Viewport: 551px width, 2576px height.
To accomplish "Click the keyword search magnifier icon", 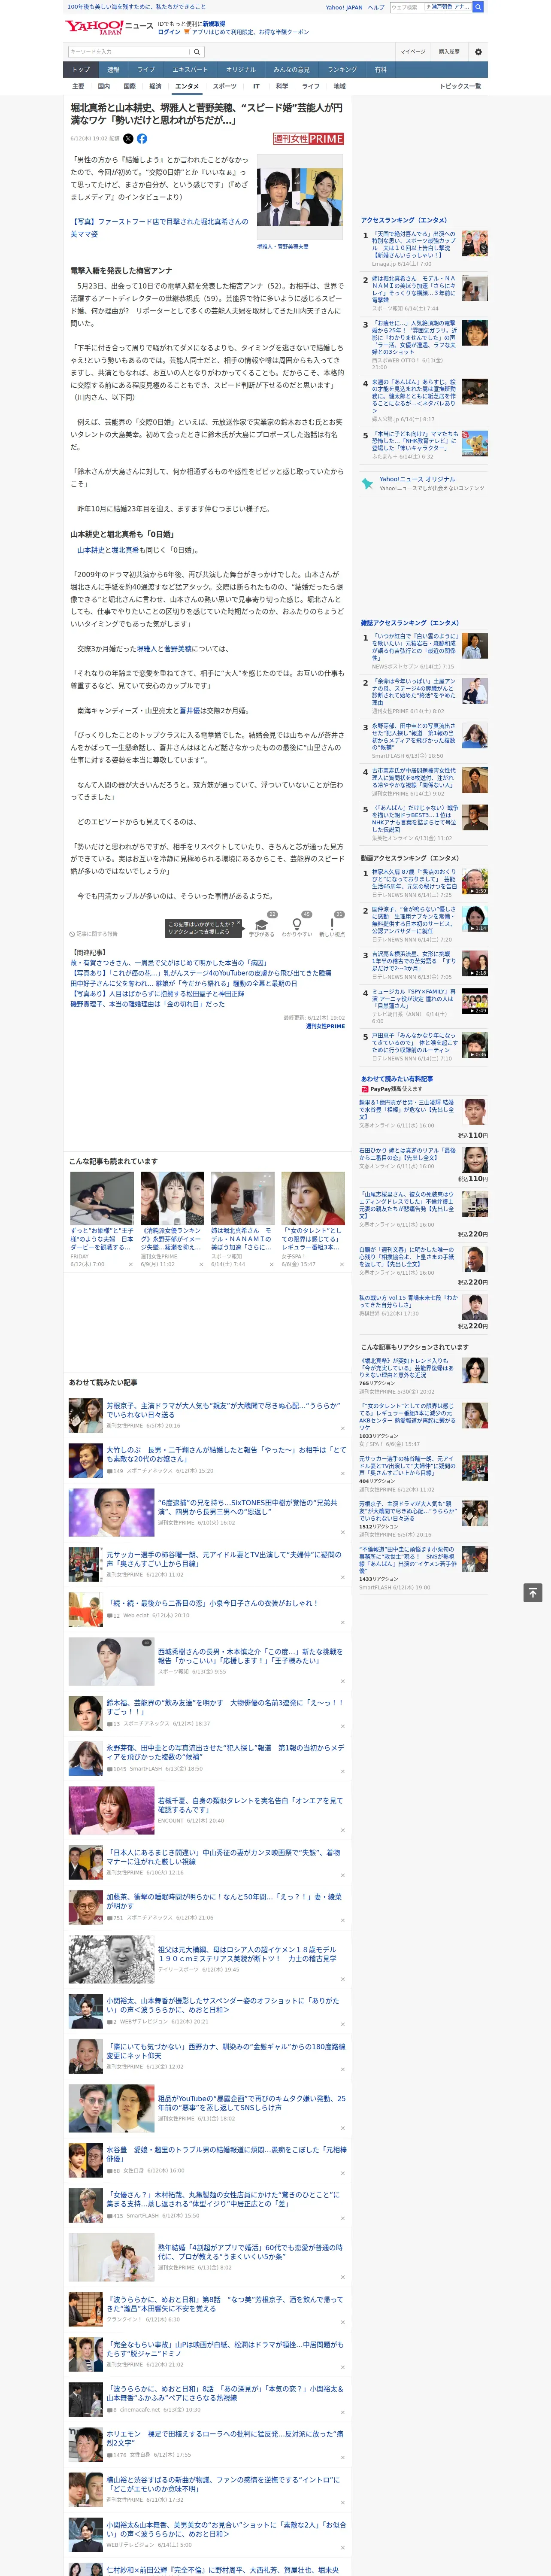I will click(x=197, y=52).
